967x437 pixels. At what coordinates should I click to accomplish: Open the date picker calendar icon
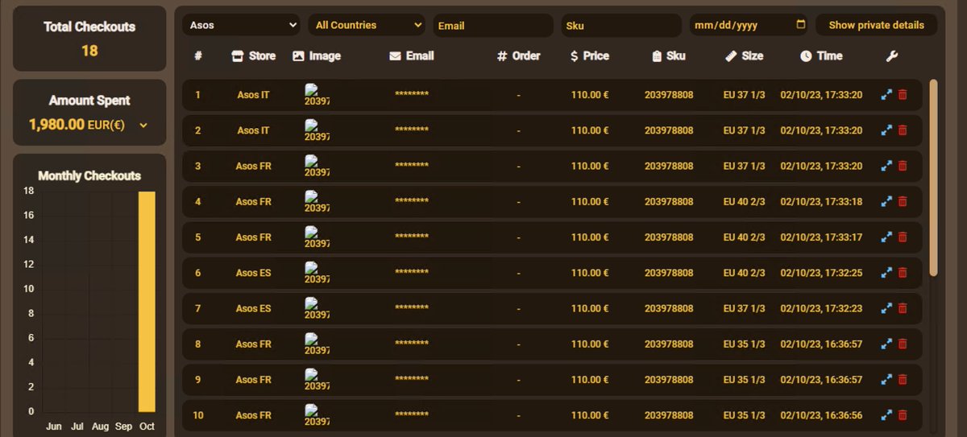800,24
